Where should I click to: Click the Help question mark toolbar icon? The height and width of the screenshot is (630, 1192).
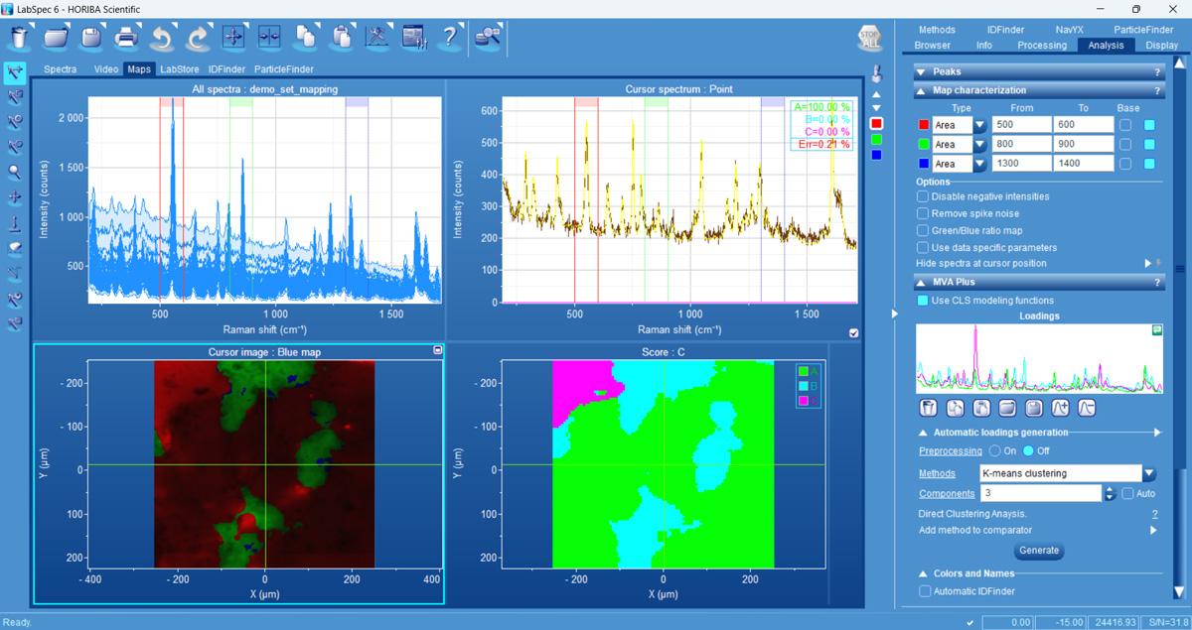point(450,38)
